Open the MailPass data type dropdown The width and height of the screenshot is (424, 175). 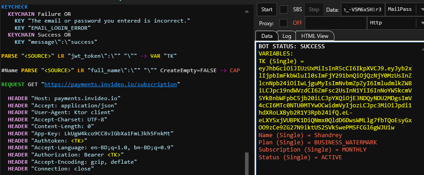click(404, 10)
